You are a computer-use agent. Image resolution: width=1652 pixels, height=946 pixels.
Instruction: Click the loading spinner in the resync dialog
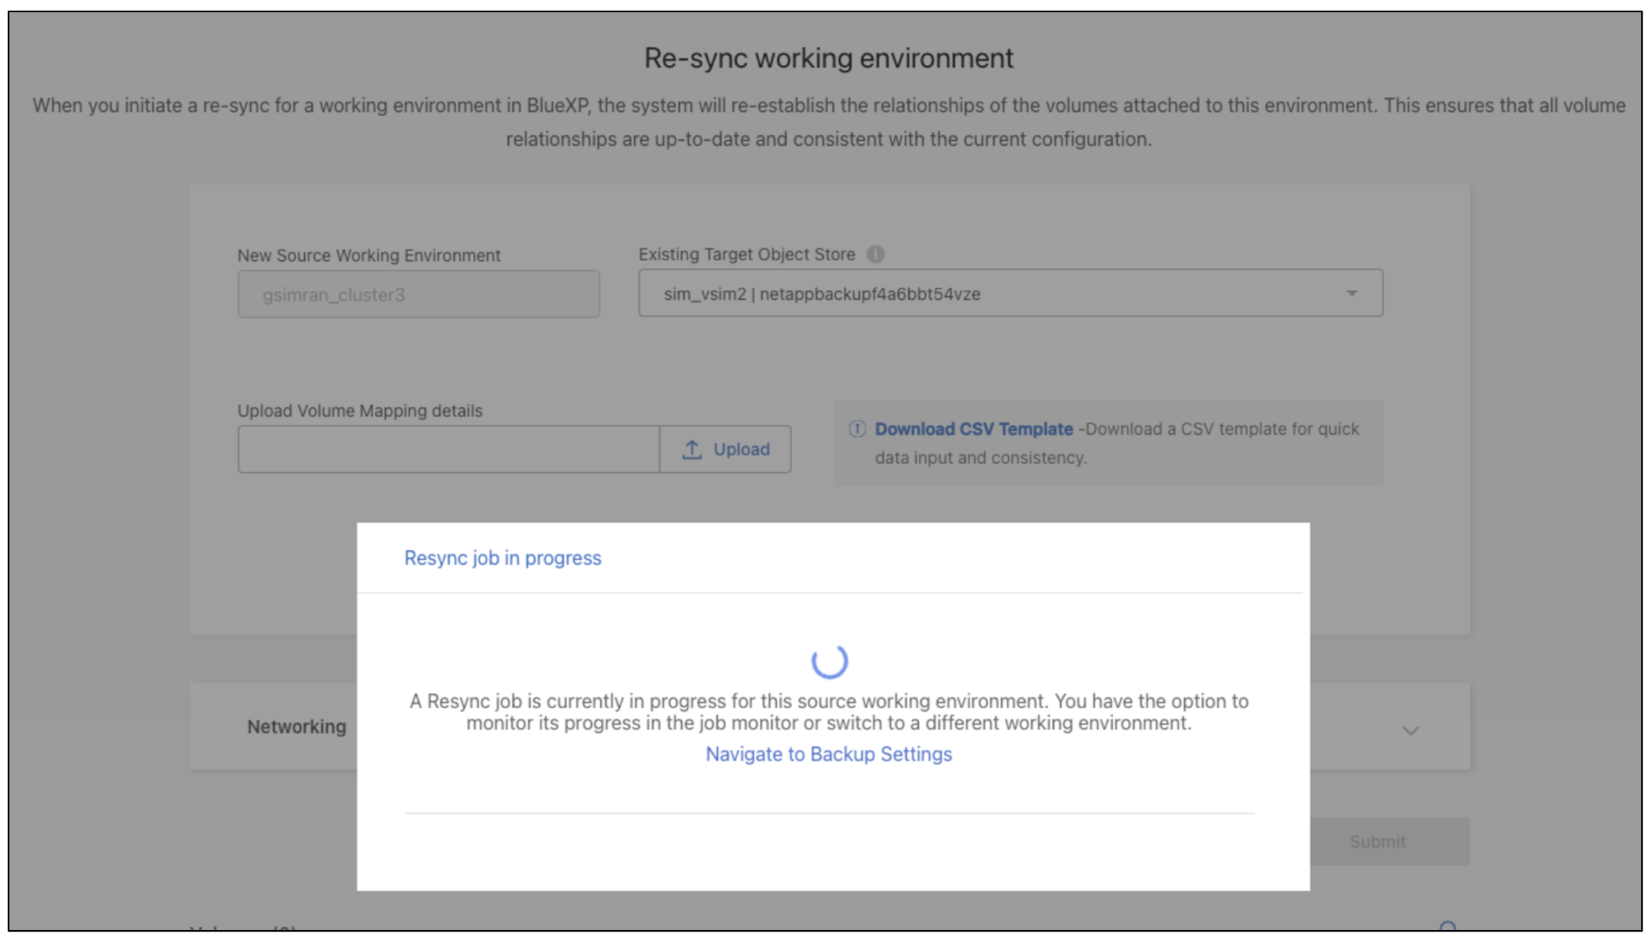click(x=829, y=660)
